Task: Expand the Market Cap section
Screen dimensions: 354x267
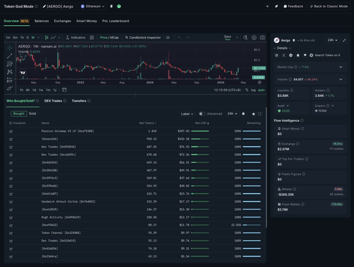Action: click(341, 67)
